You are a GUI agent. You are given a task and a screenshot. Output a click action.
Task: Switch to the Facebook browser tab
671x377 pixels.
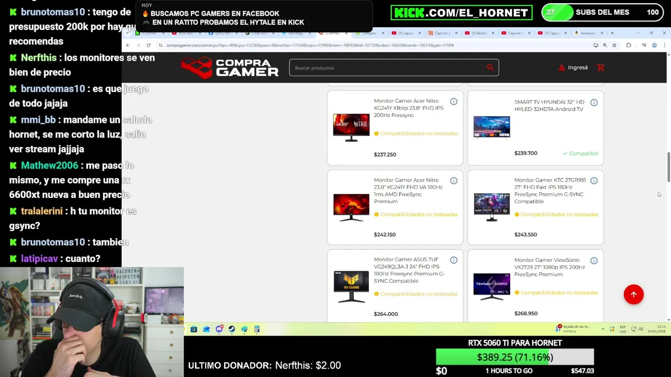coord(223,33)
